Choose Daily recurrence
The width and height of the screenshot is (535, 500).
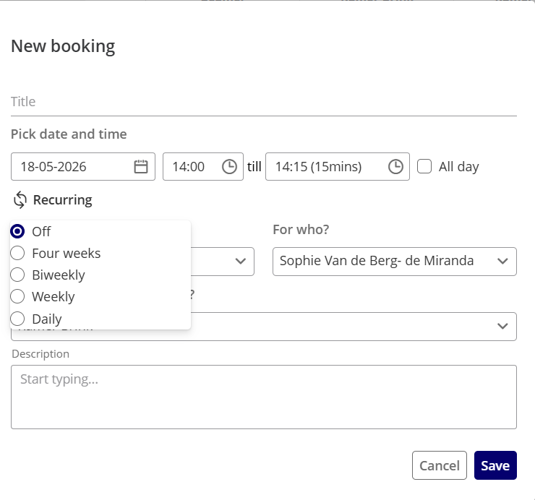pos(17,319)
